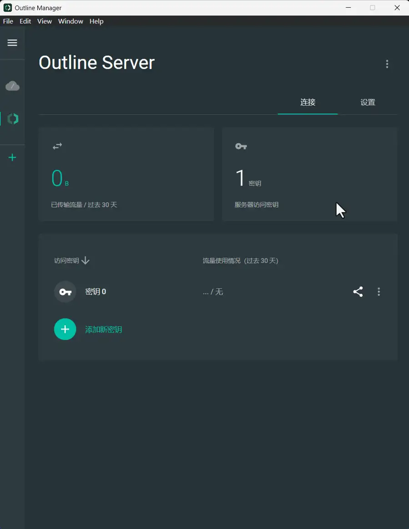This screenshot has width=409, height=529.
Task: Click the key icon in access keys card
Action: pos(241,146)
